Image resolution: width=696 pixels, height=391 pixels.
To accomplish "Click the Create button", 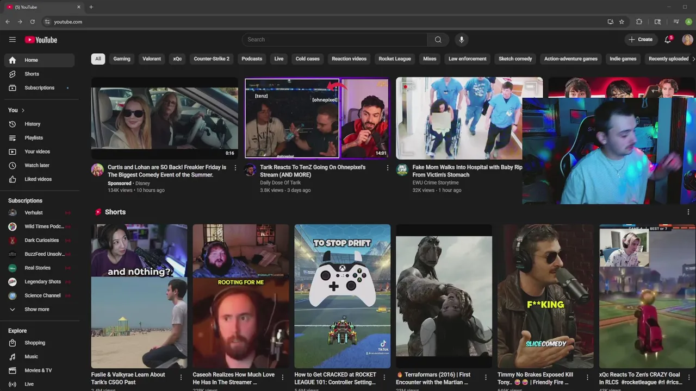I will tap(641, 40).
